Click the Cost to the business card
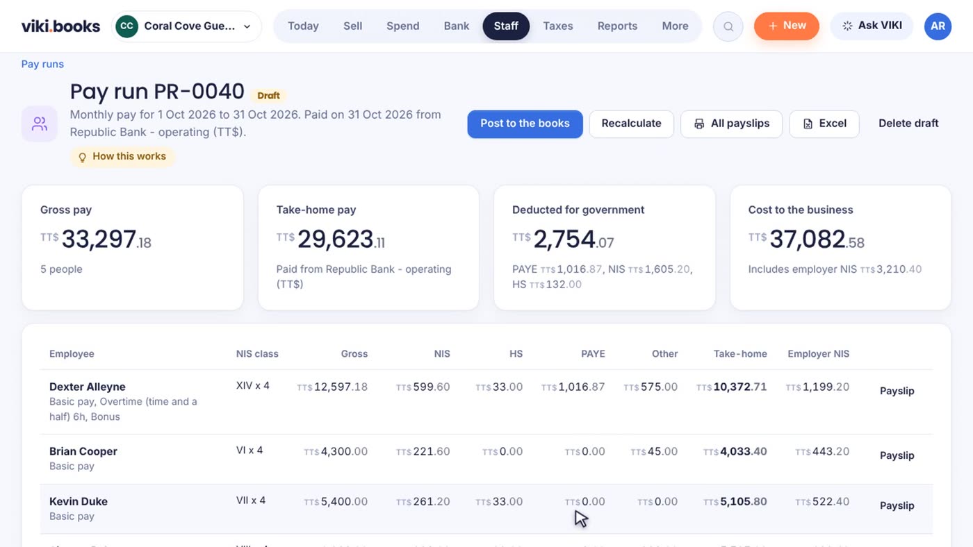Screen dimensions: 973x547 point(840,247)
